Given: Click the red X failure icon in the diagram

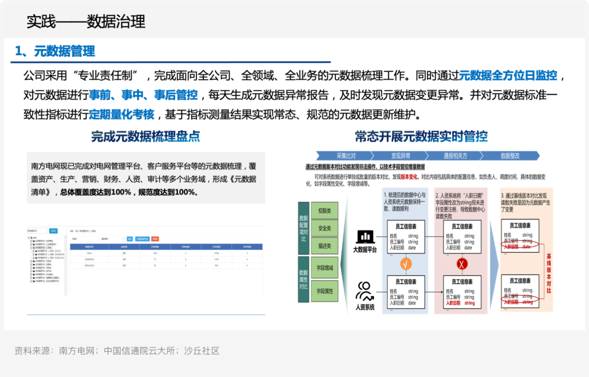Looking at the screenshot, I should click(461, 263).
